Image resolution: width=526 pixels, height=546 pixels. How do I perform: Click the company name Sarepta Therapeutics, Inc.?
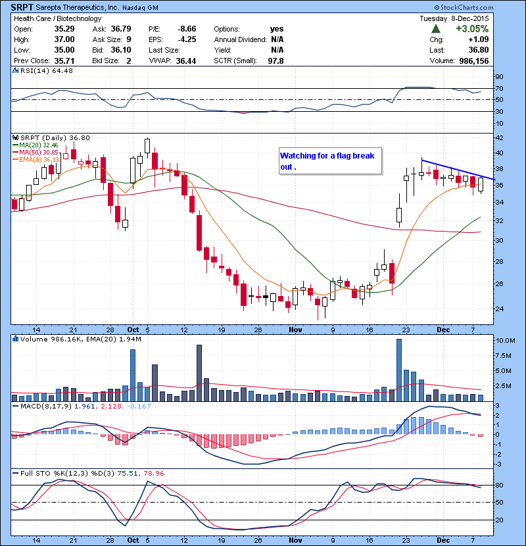point(78,8)
